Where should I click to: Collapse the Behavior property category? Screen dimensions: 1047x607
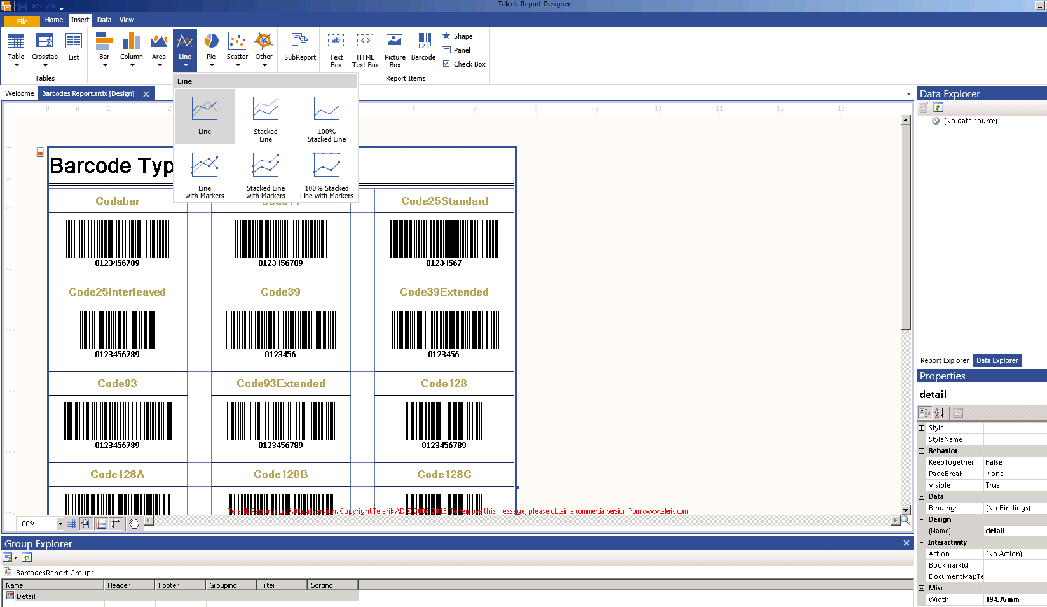click(x=922, y=451)
